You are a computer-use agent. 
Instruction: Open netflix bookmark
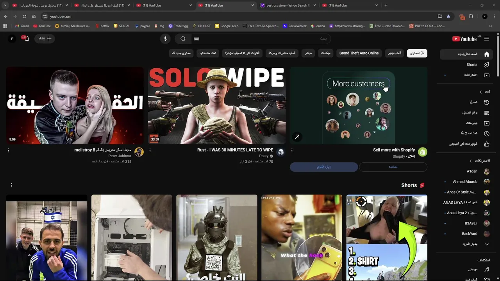click(102, 26)
